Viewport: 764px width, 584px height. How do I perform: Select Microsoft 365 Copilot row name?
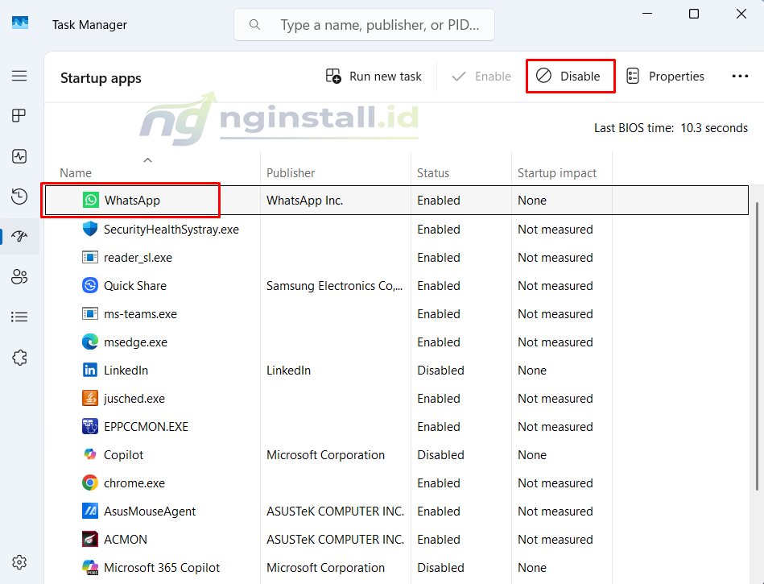(162, 568)
